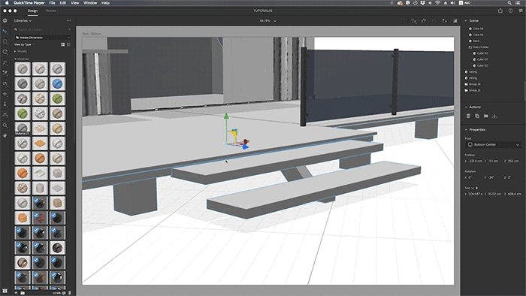Click the green Y-axis gizmo arrow
Screen dimensions: 526x296
226,116
